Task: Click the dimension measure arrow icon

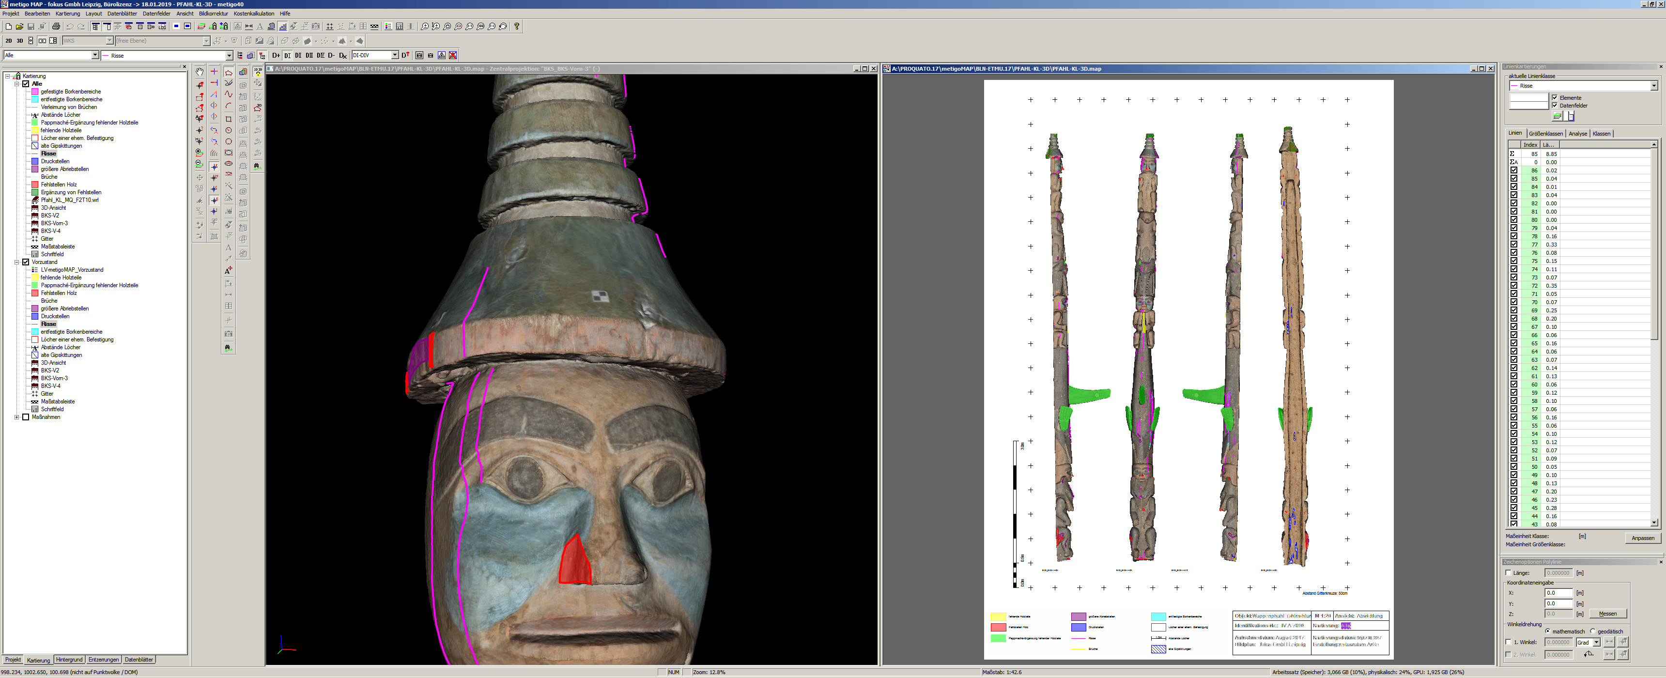Action: tap(249, 27)
